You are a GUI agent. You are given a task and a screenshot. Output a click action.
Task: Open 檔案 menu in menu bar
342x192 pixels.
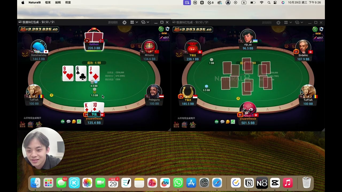(x=48, y=2)
